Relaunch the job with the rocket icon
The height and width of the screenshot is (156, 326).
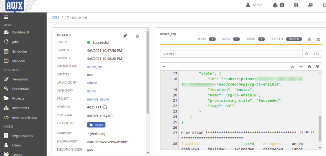tap(125, 36)
